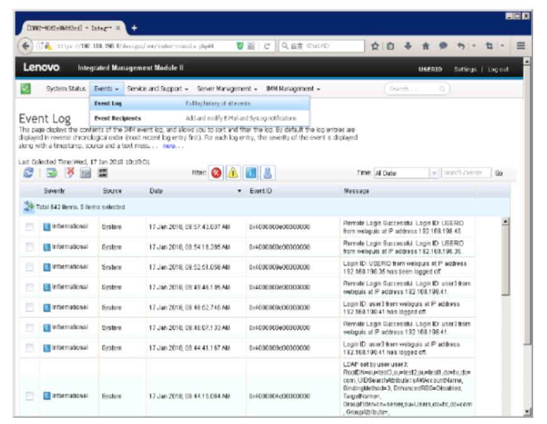
Task: Choose Event Recipients from the Events menu
Action: [199, 118]
